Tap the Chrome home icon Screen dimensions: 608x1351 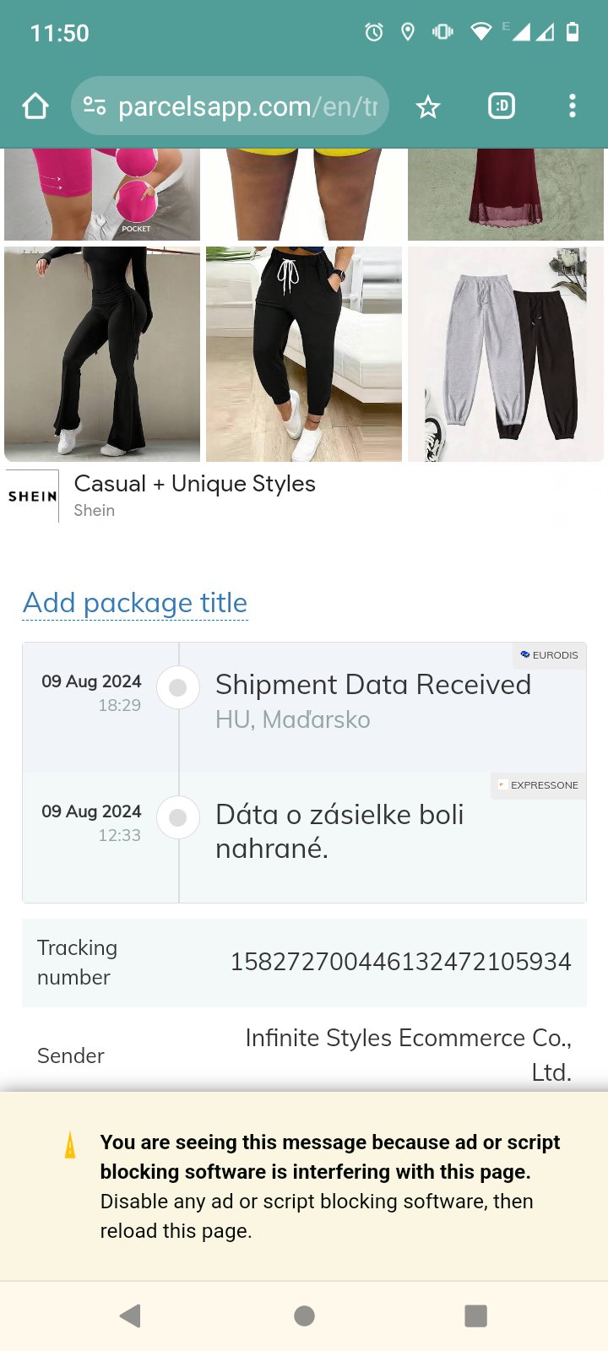click(x=35, y=106)
